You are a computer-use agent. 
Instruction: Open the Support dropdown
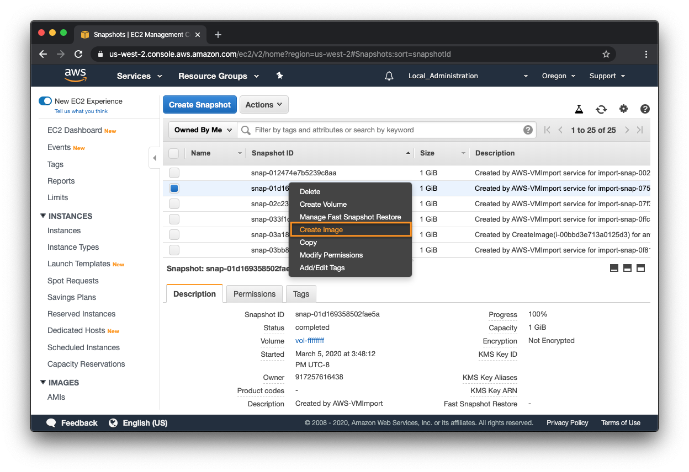tap(607, 76)
